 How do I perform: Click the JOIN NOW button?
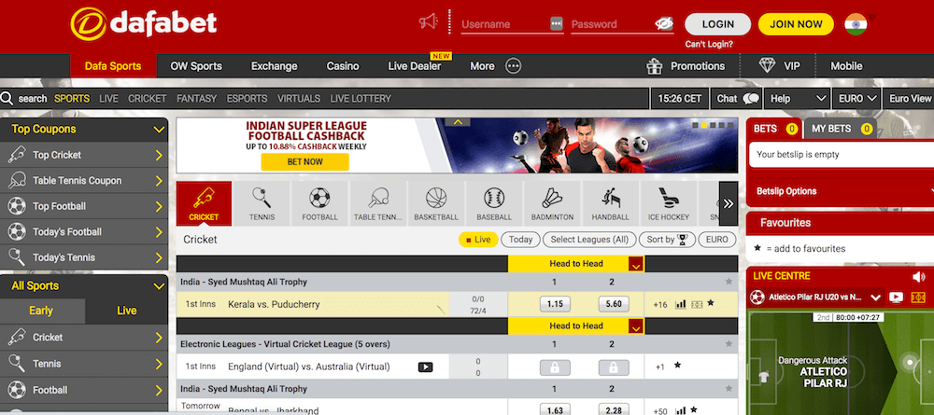click(796, 24)
